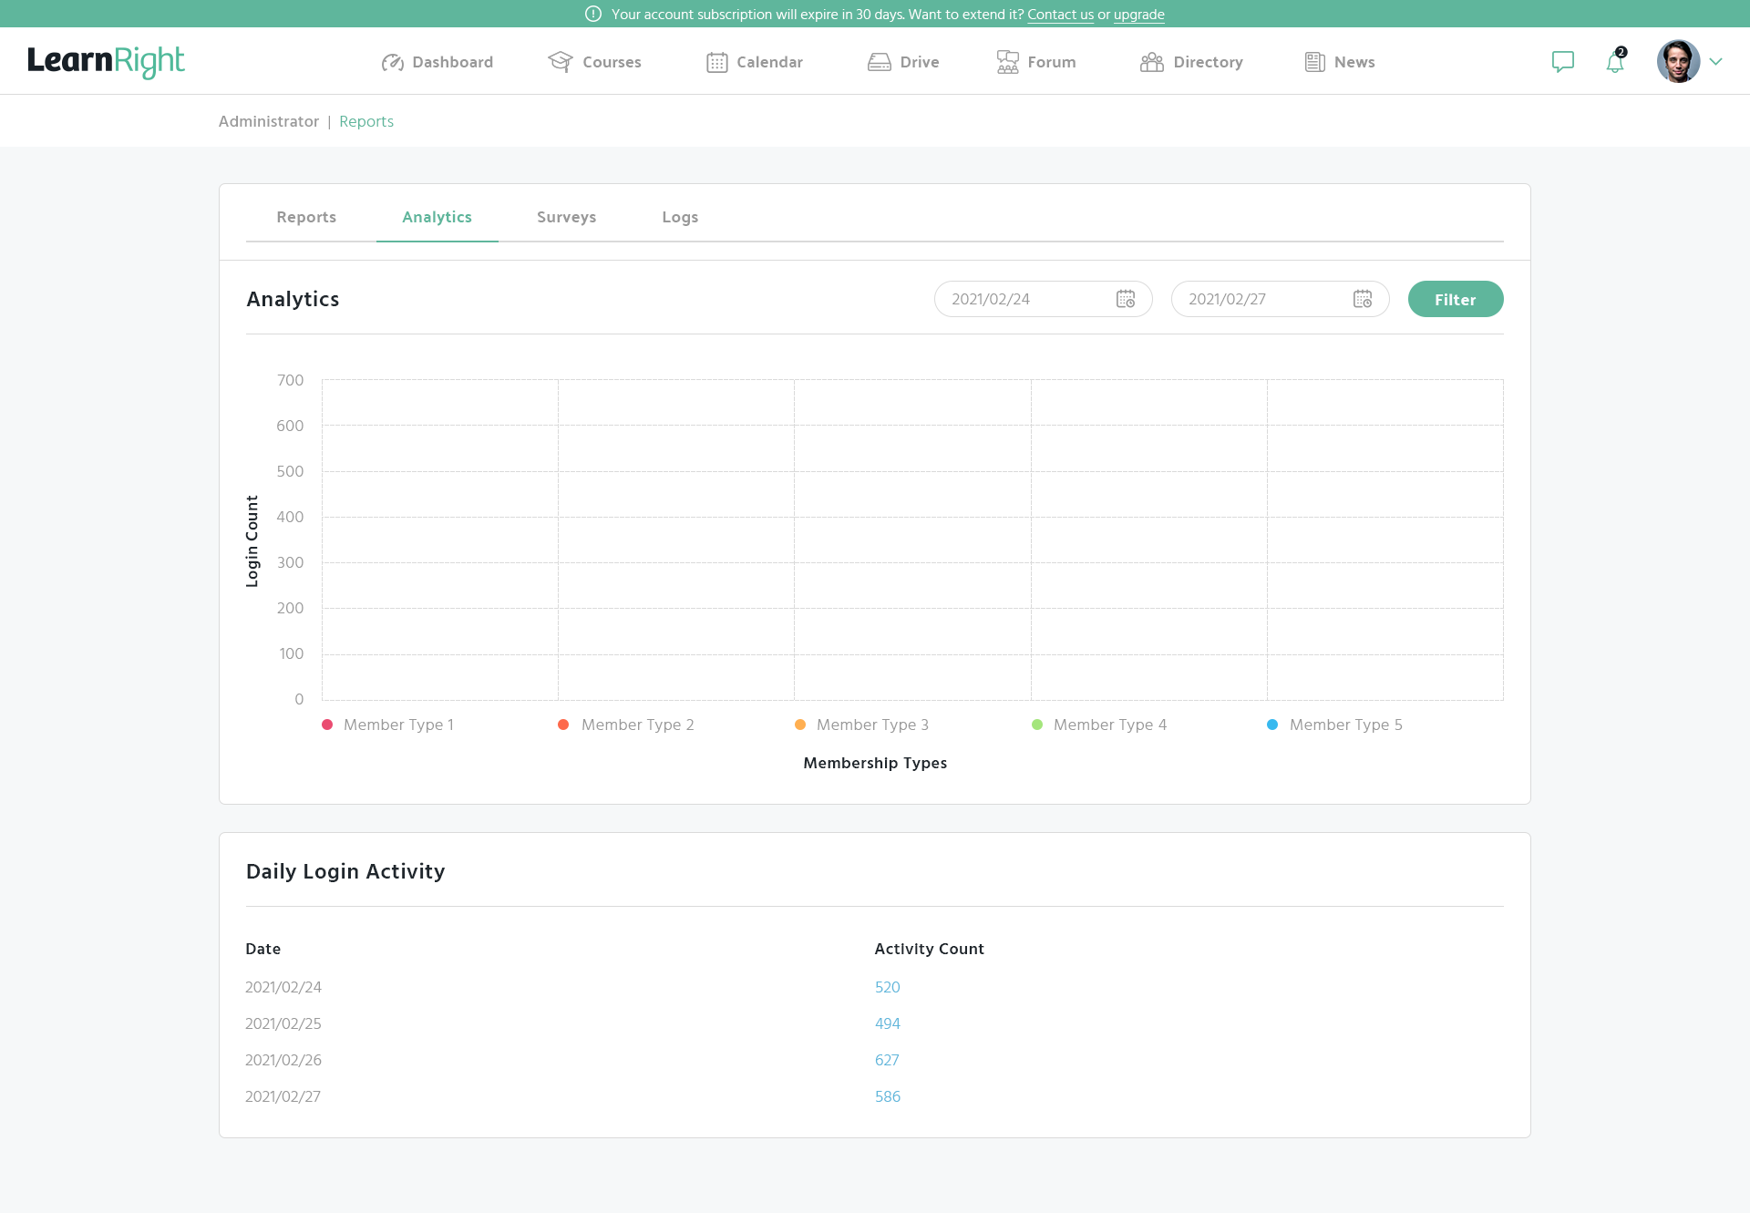Click the 2021/02/24 start date field
Image resolution: width=1750 pixels, height=1213 pixels.
click(1021, 299)
